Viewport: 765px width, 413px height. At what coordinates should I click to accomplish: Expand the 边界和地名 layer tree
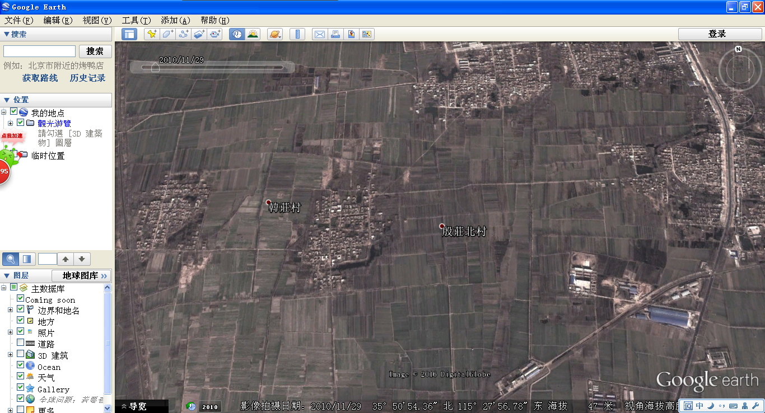point(10,310)
